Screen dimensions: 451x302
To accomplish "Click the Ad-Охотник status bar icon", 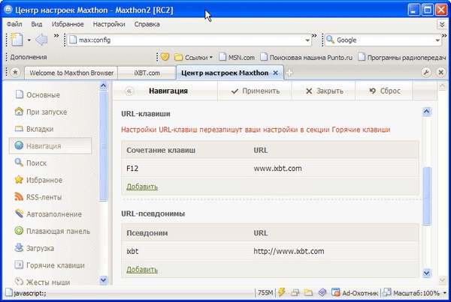I will (335, 293).
